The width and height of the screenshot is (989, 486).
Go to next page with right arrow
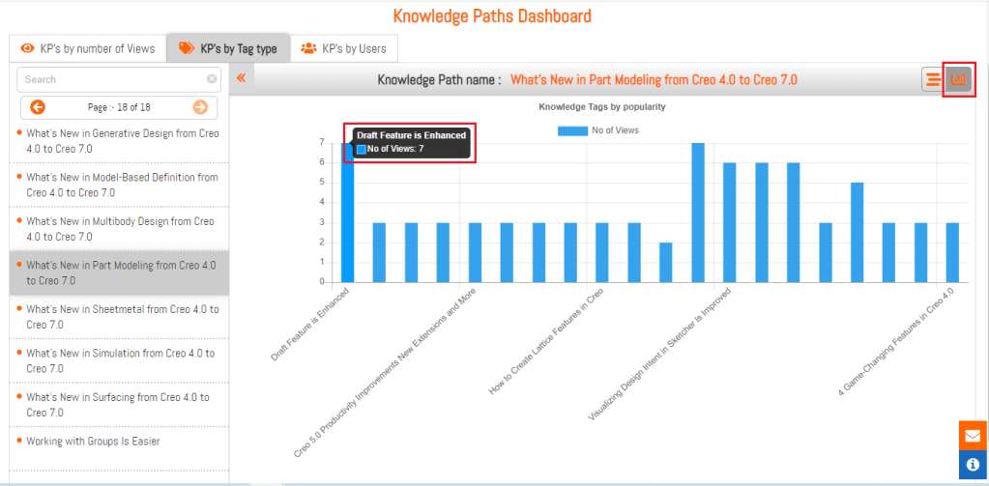(200, 107)
